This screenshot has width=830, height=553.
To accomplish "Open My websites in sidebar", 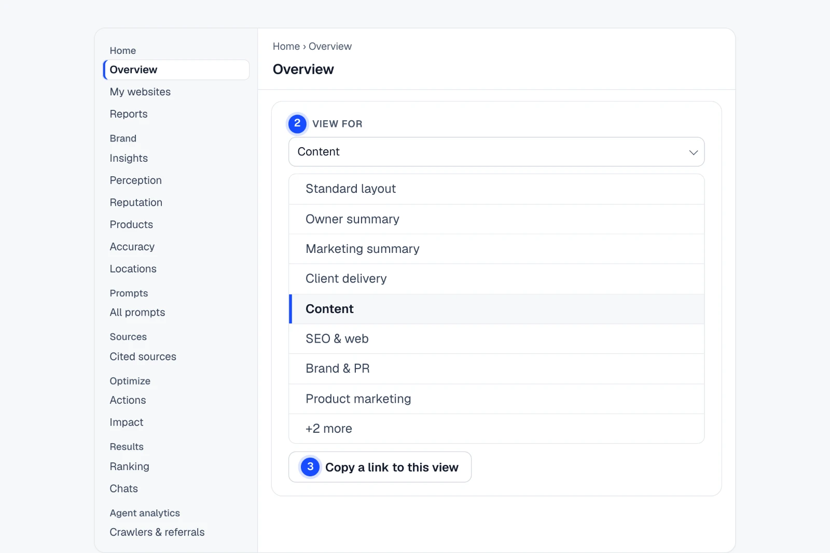I will [x=140, y=92].
